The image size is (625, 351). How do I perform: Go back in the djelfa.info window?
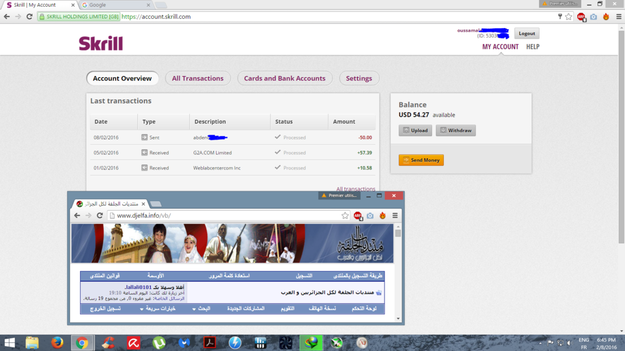[x=77, y=215]
